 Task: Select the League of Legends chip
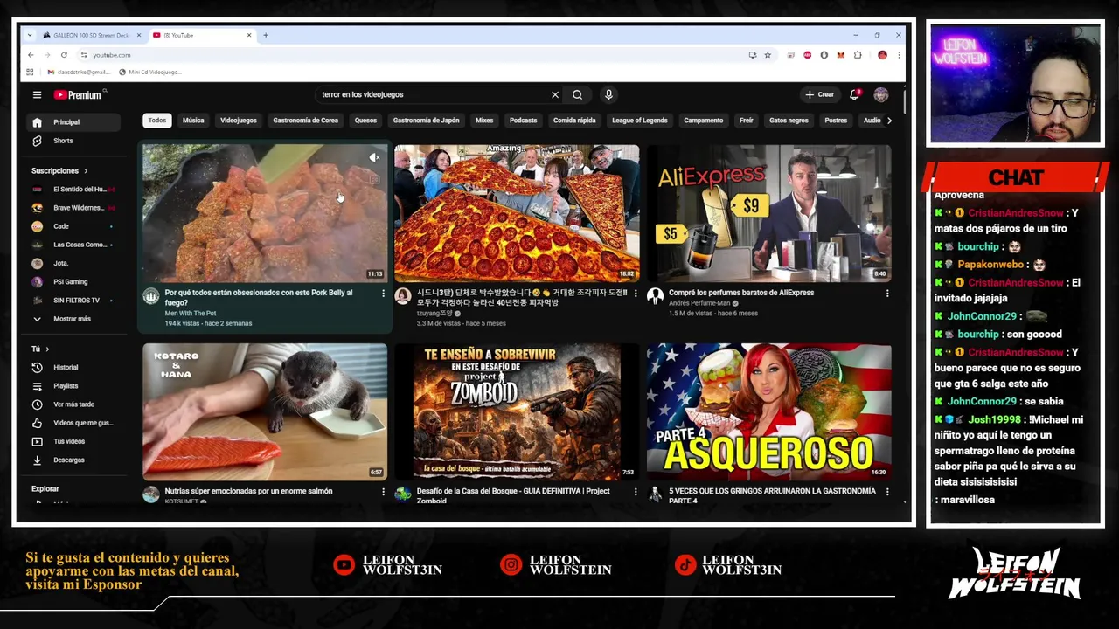click(x=639, y=121)
